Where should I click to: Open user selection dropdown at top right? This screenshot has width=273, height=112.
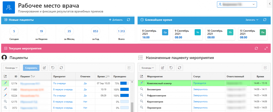click(x=237, y=5)
